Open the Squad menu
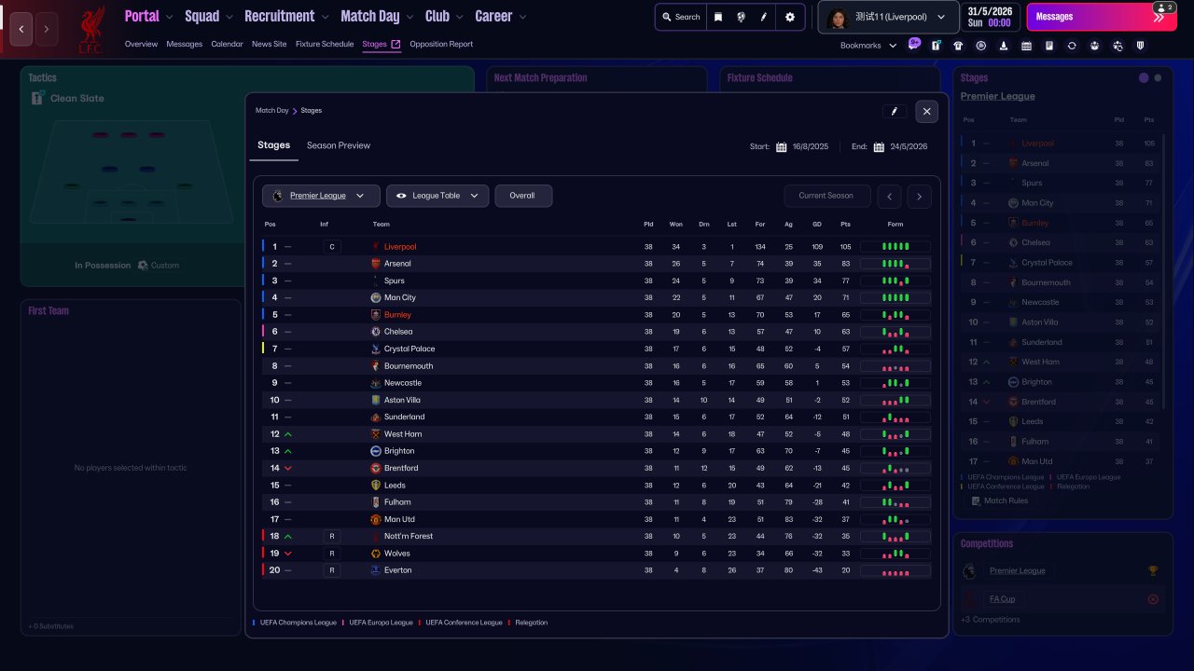 coord(209,16)
